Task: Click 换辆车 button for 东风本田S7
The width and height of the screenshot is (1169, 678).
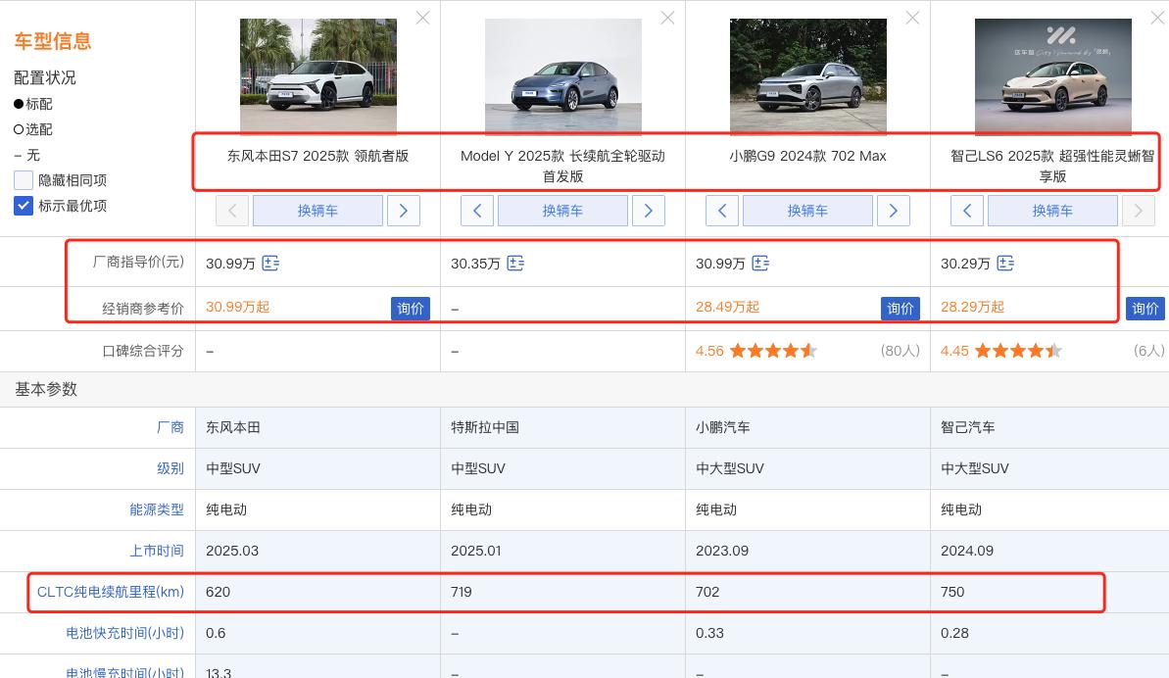Action: (x=317, y=211)
